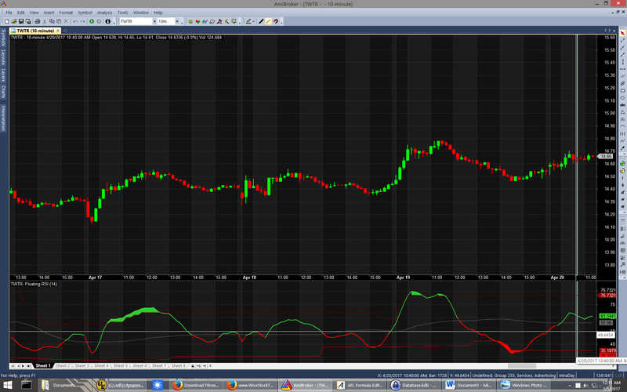Print the chart using printer icon
This screenshot has width=627, height=392.
37,21
